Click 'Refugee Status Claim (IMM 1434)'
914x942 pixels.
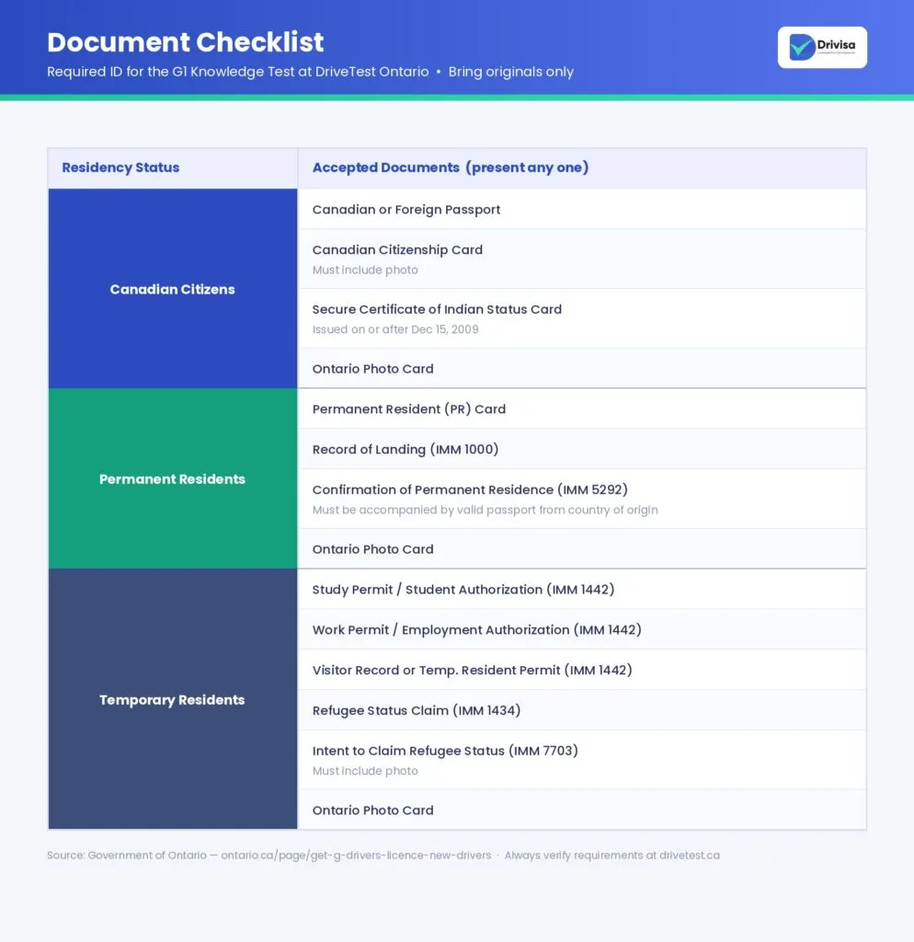point(417,710)
